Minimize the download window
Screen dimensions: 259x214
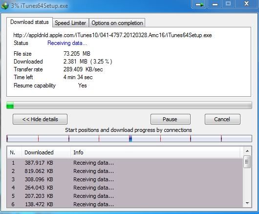[215, 4]
